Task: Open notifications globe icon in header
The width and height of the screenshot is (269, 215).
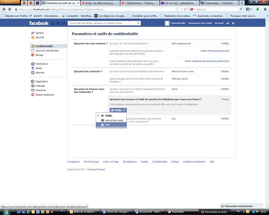Action: [63, 23]
